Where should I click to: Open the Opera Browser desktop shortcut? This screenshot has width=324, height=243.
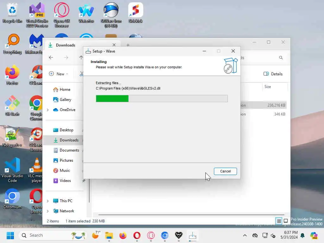(36, 201)
